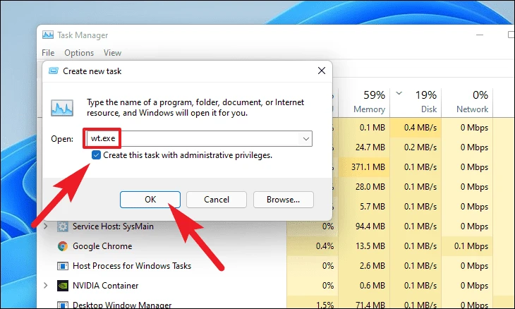Click the Host Process for Windows Tasks icon
The image size is (515, 309).
(x=63, y=266)
